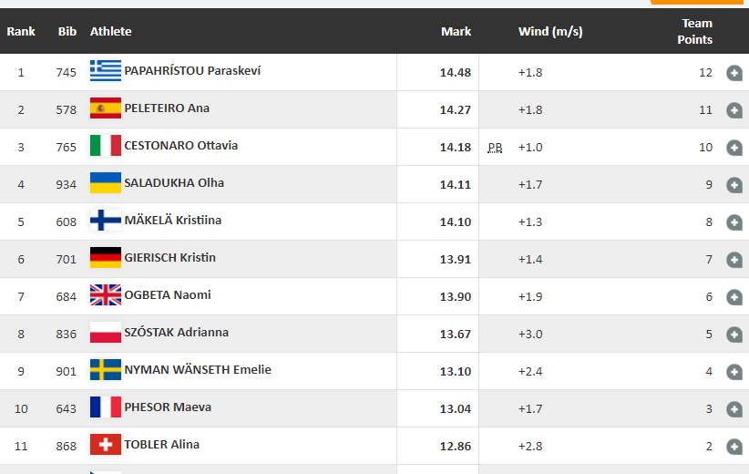The width and height of the screenshot is (749, 474).
Task: Click the Greek flag beside Papahrístou
Action: [x=105, y=71]
